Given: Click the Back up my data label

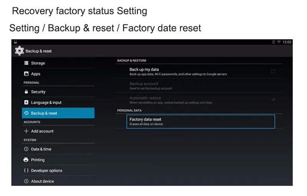Looking at the screenshot, I should [144, 70].
